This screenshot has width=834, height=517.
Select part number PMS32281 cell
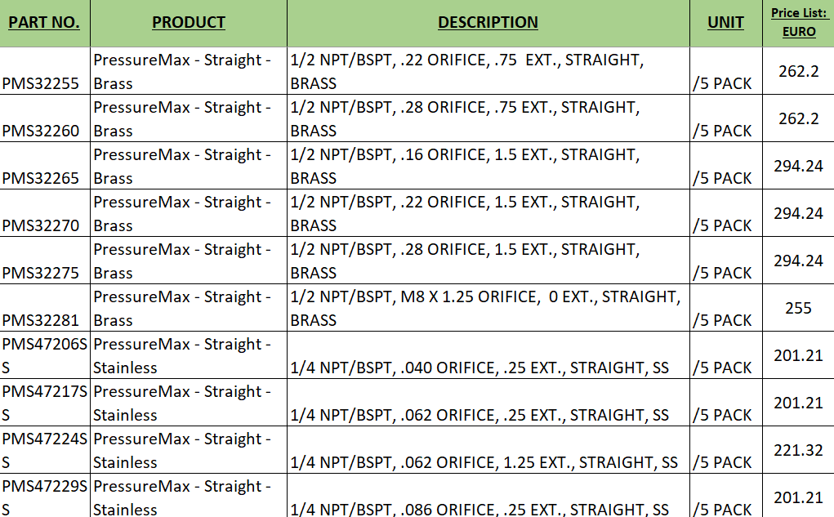pyautogui.click(x=45, y=308)
